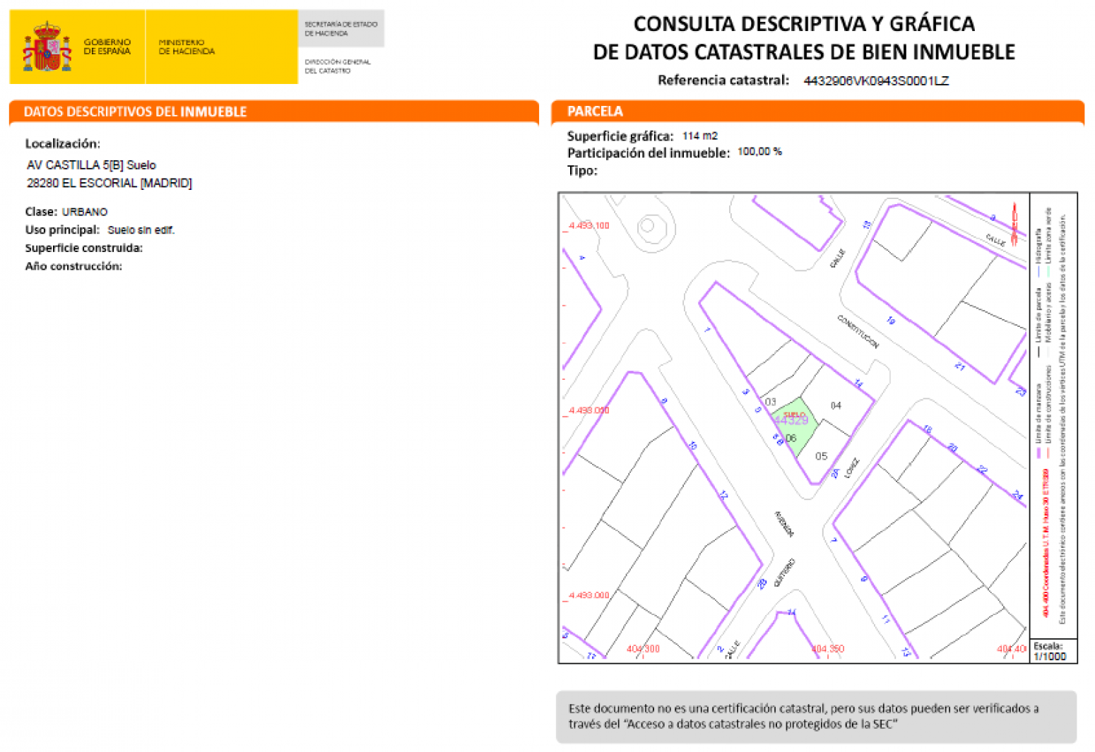Click the green highlighted parcel on the map
Viewport: 1095px width, 752px height.
pyautogui.click(x=798, y=428)
